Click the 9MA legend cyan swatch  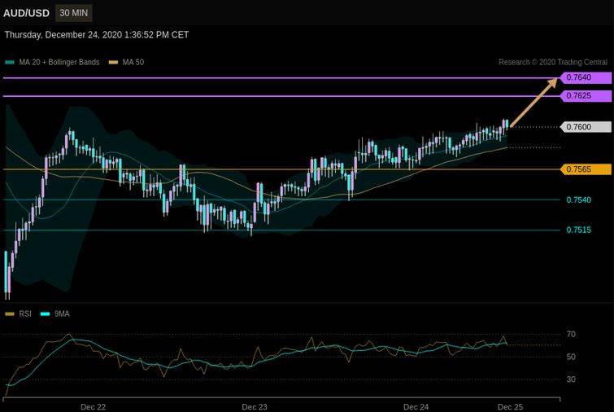point(46,314)
